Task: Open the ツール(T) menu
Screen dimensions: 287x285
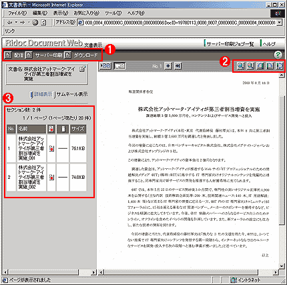Action: [x=113, y=13]
